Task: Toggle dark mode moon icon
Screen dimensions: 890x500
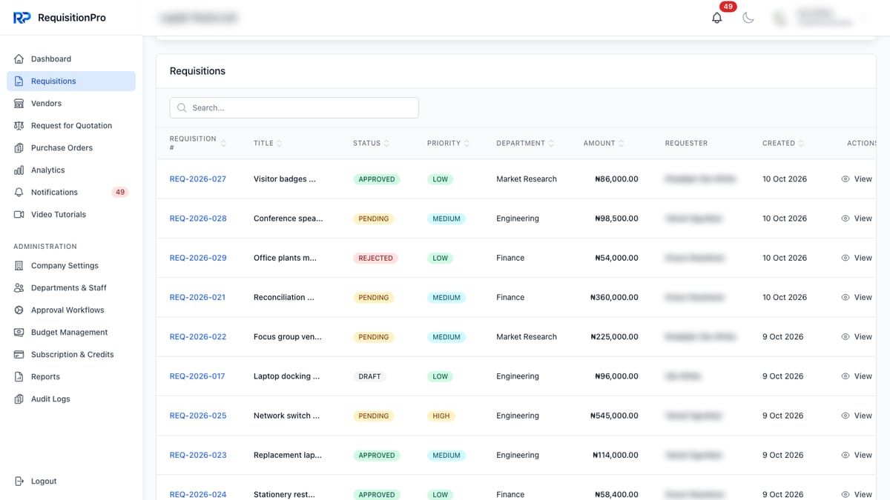Action: pyautogui.click(x=748, y=18)
